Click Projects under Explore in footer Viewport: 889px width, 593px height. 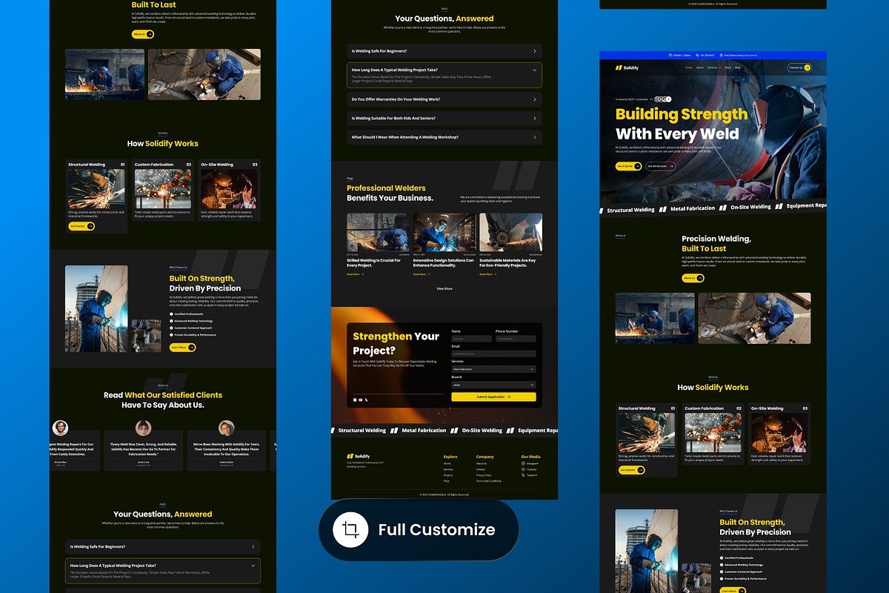point(448,475)
